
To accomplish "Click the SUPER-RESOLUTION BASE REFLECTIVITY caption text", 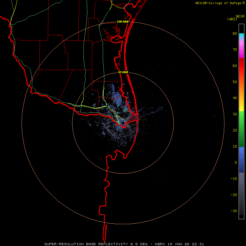I will pyautogui.click(x=86, y=244).
